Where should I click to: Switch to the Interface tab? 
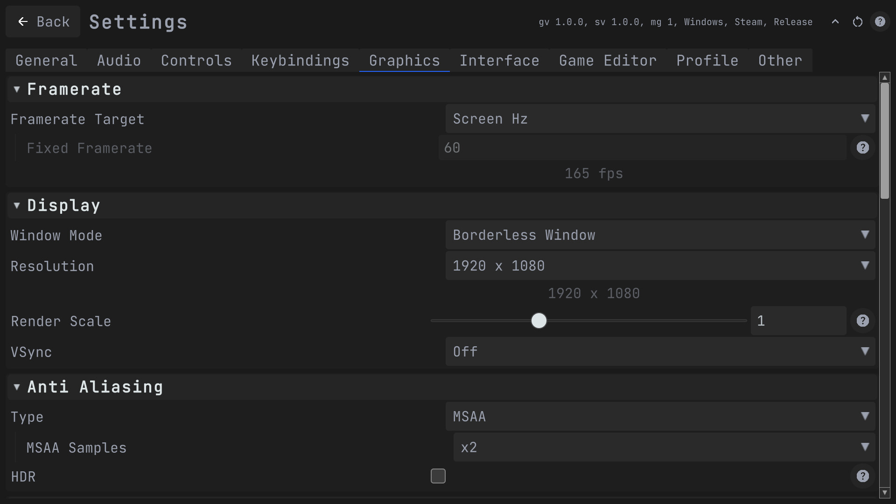499,60
